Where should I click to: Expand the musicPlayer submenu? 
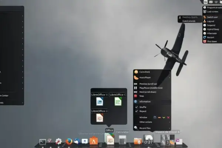152,78
